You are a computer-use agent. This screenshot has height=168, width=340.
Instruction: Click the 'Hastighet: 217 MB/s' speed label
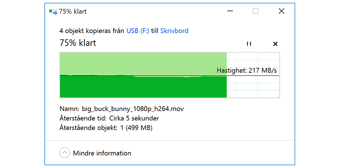[247, 70]
